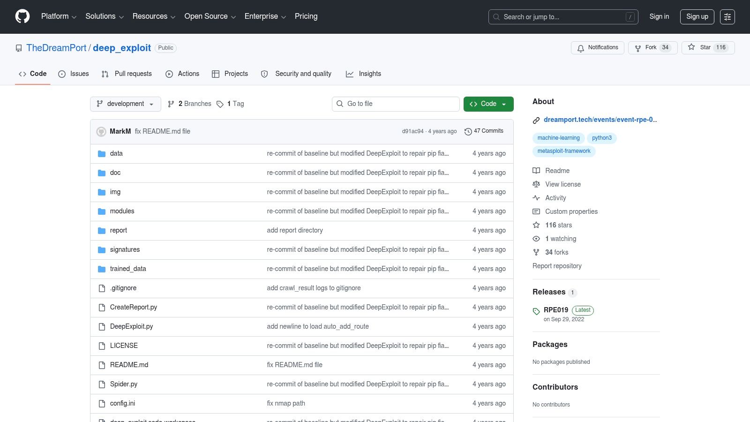The height and width of the screenshot is (422, 750).
Task: Switch to the Issues tab
Action: (x=74, y=74)
